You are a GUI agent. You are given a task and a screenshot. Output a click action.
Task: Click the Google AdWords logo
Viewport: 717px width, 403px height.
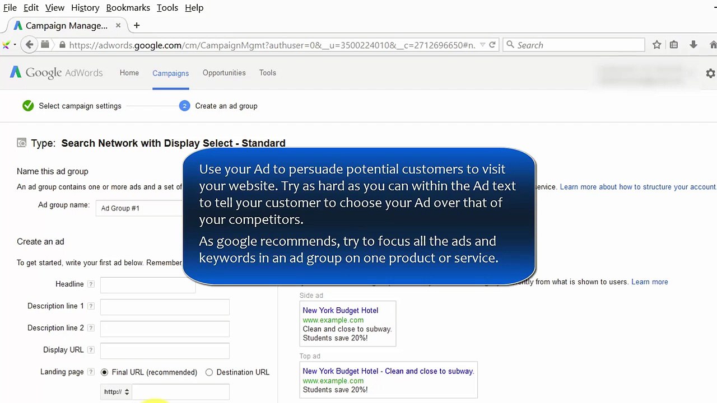pyautogui.click(x=57, y=73)
